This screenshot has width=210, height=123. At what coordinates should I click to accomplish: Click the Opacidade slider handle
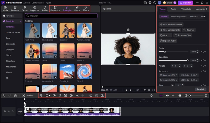point(187,60)
